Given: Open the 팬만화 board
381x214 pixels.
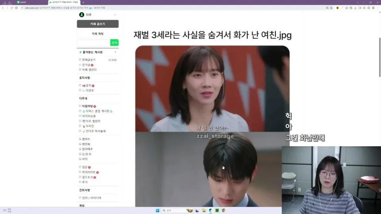Looking at the screenshot, I should tap(86, 144).
